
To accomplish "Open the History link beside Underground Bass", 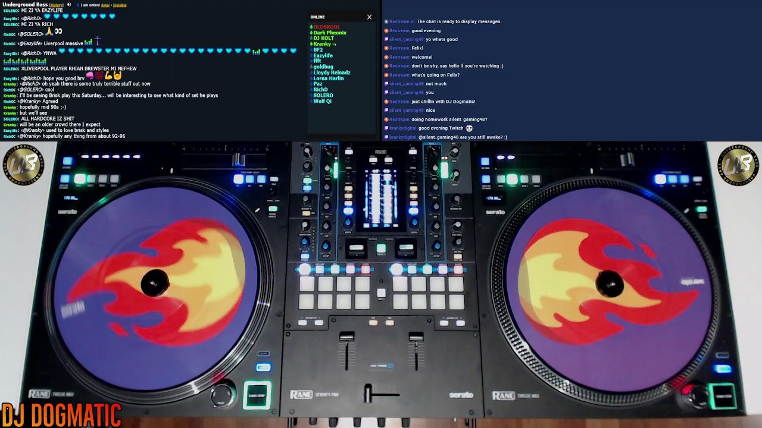I will 57,5.
